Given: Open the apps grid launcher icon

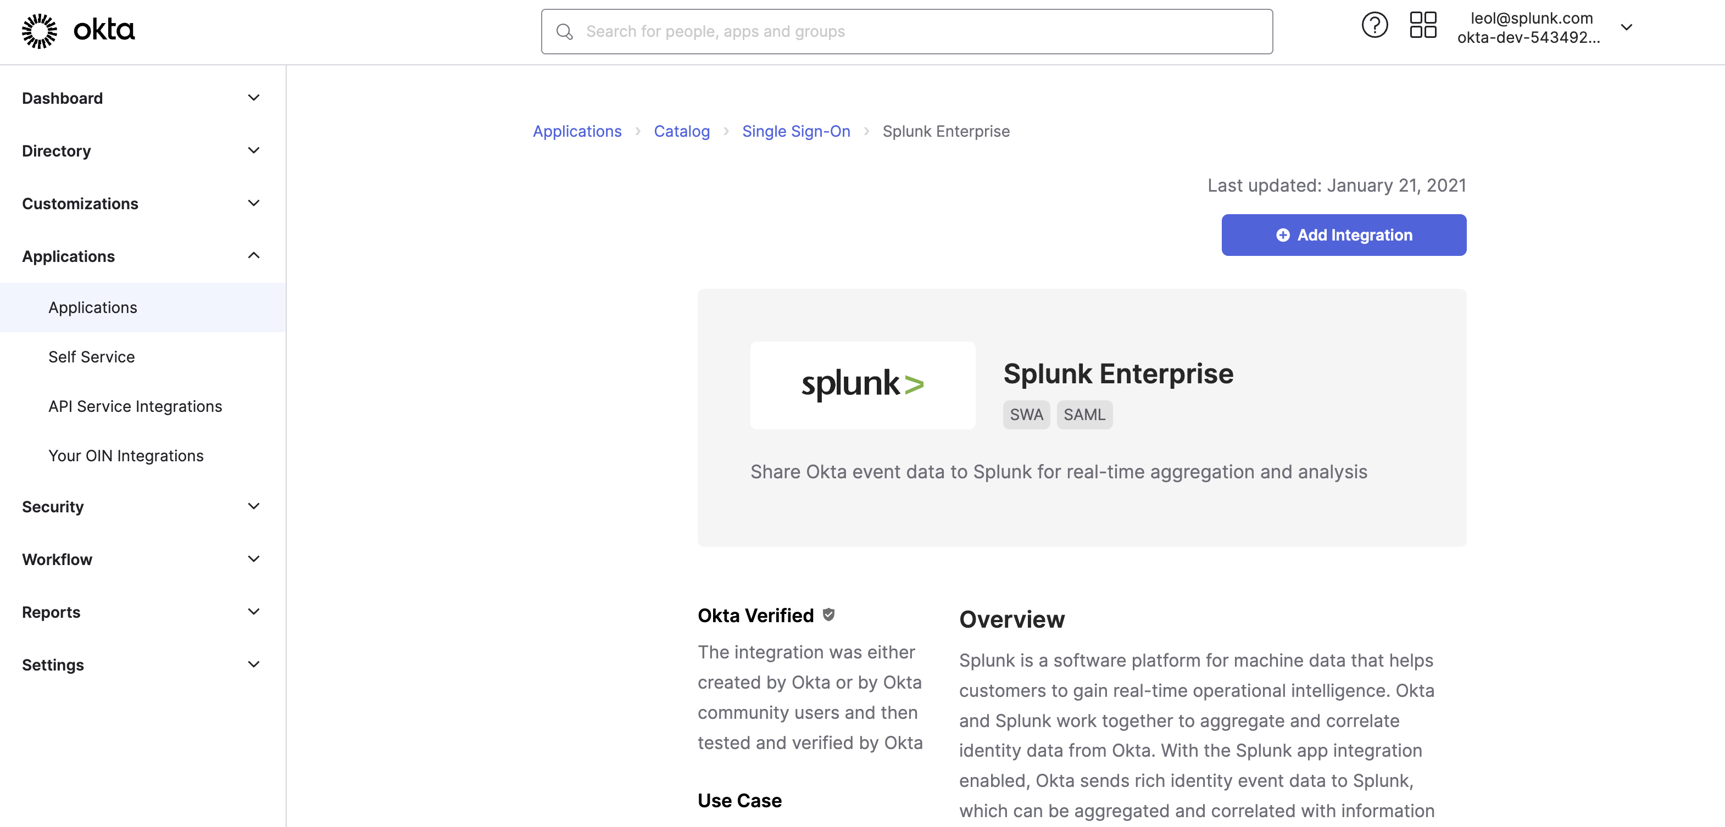Looking at the screenshot, I should (x=1423, y=25).
